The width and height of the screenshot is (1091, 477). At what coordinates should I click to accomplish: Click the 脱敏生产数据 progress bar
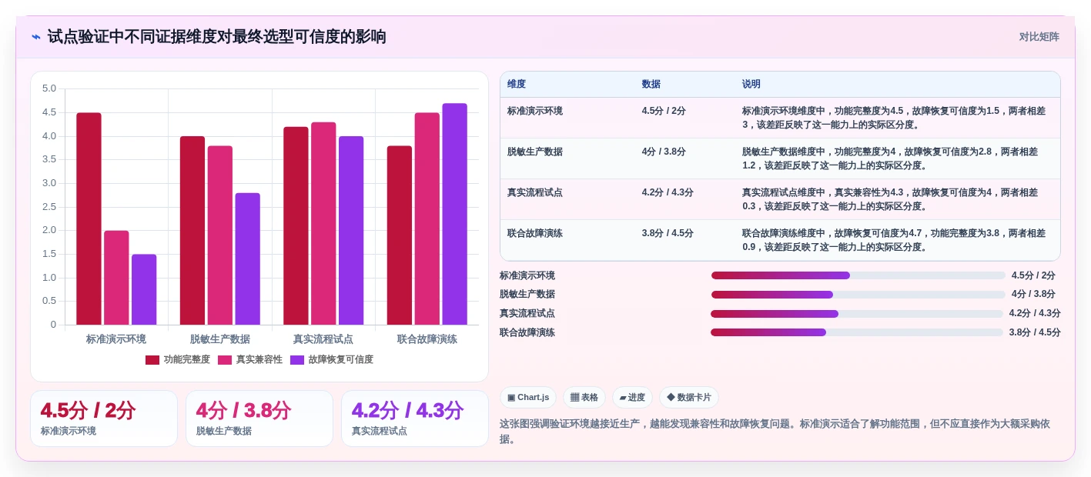click(858, 295)
